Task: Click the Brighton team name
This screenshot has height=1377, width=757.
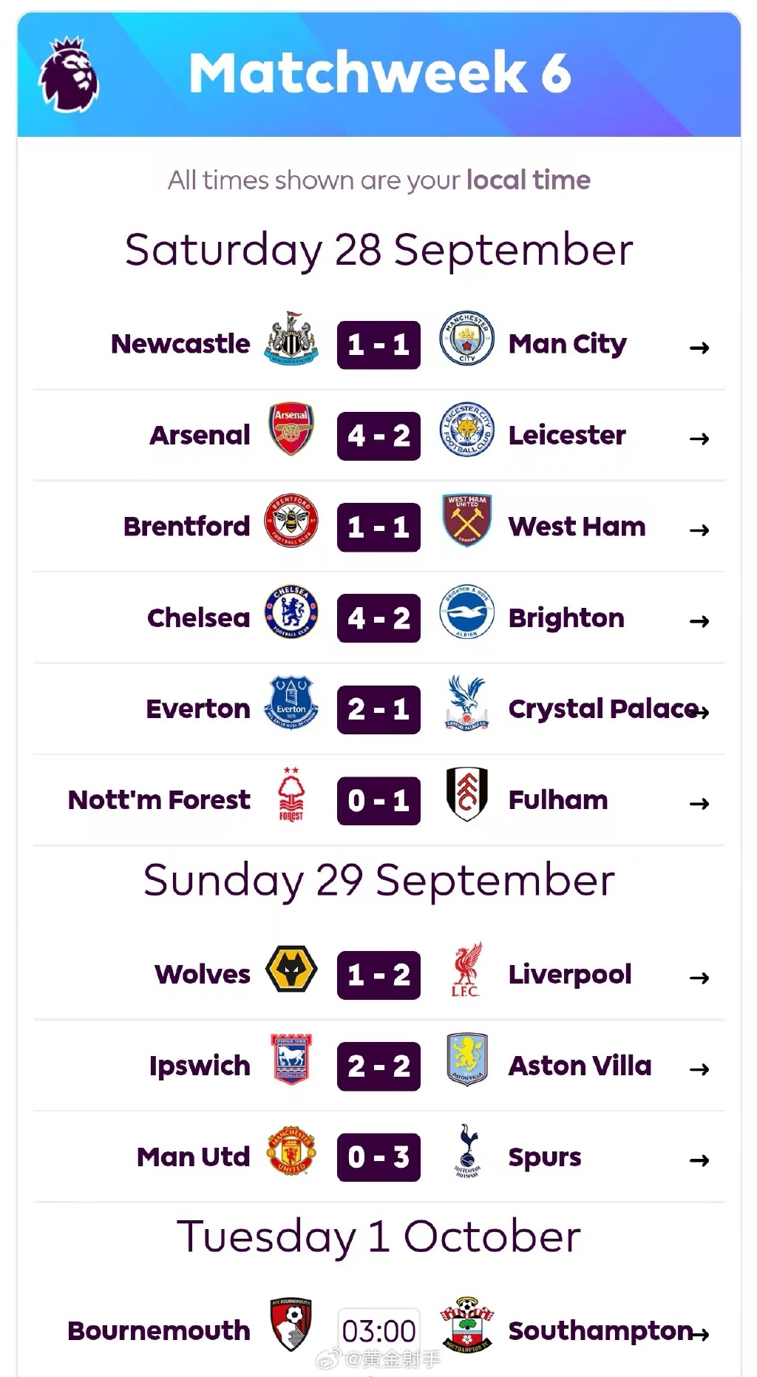Action: coord(566,618)
